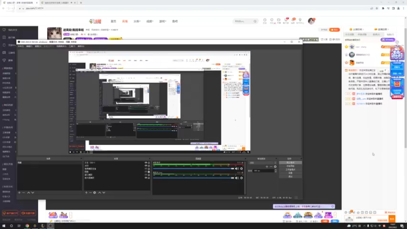Add a new scene in OBS Scenes dock
Viewport: 407px width, 229px height.
pyautogui.click(x=19, y=193)
